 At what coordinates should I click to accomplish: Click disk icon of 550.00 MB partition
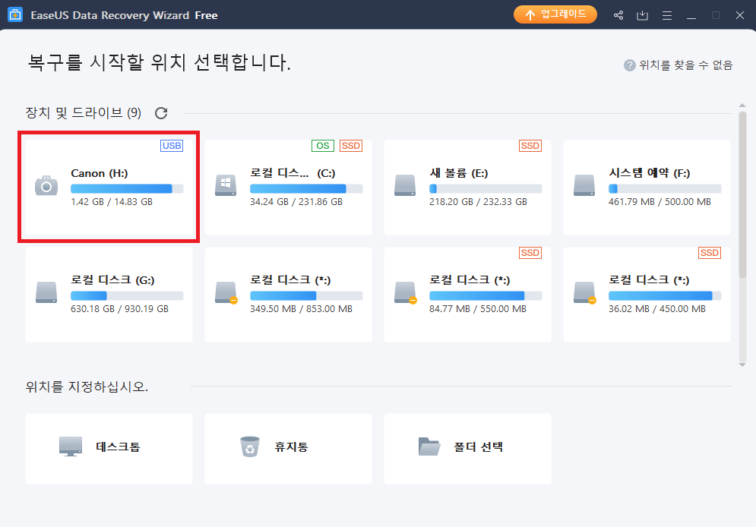406,292
